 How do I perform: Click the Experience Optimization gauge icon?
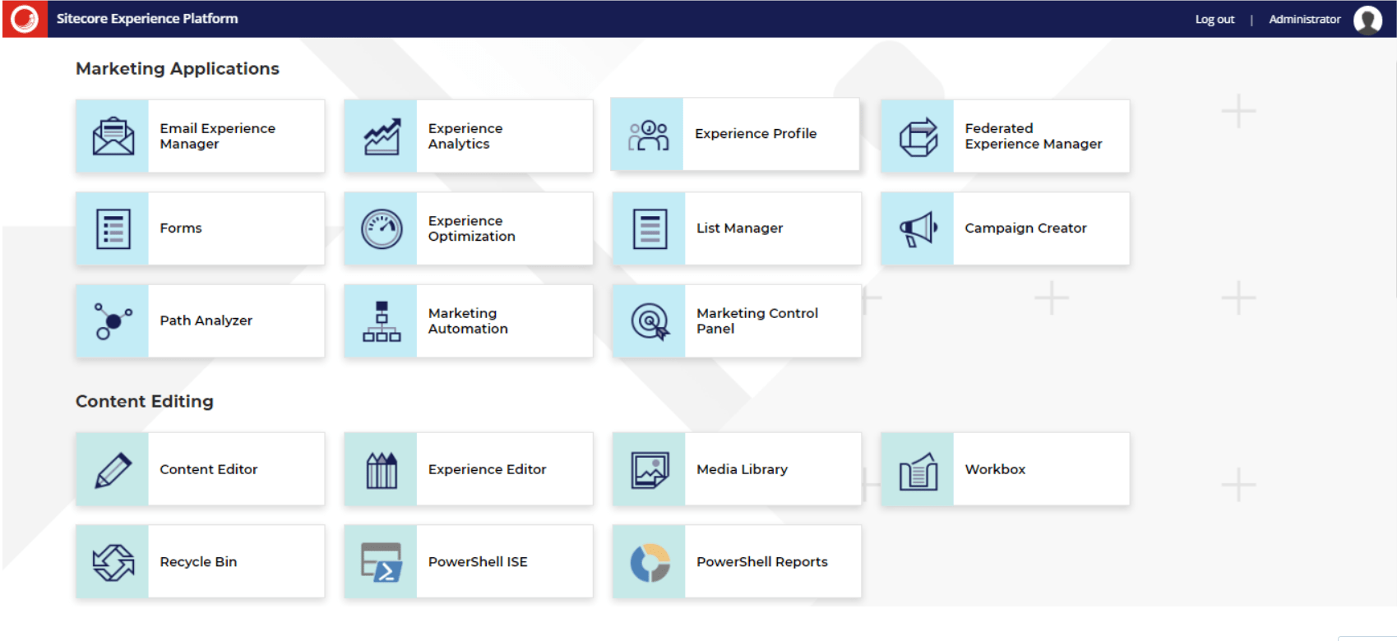pos(382,228)
